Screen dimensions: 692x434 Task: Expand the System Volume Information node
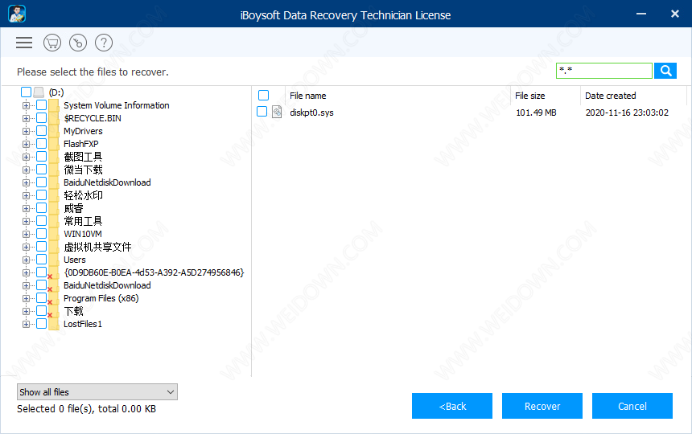26,105
